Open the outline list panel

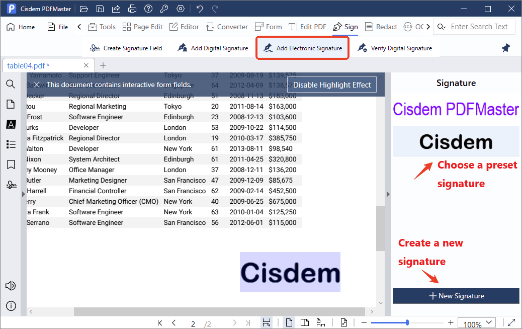11,144
